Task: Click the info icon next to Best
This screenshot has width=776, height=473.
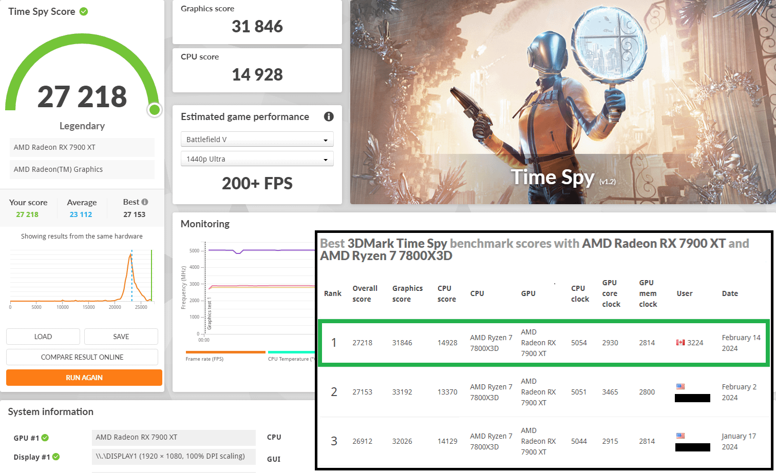Action: (145, 202)
